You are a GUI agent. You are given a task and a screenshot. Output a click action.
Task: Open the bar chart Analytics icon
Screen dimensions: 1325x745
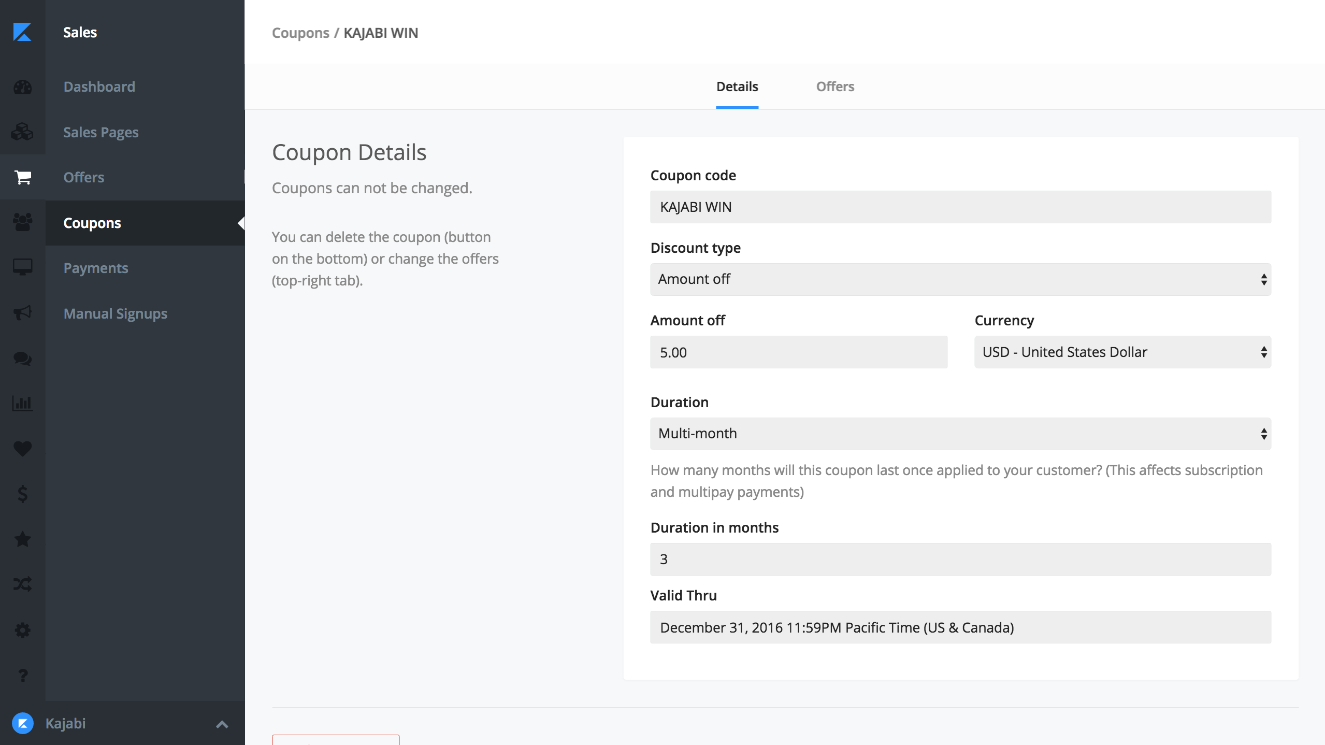point(22,403)
